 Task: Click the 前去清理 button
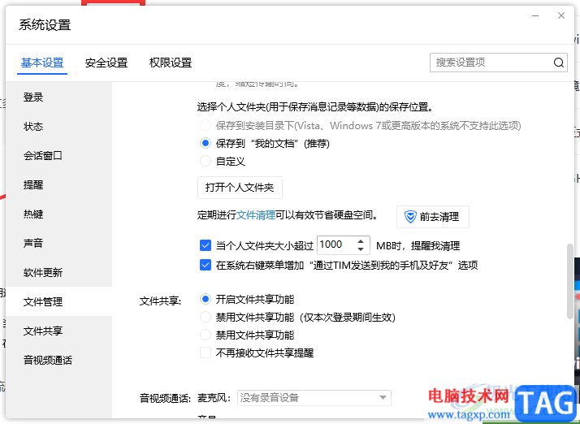pos(433,217)
